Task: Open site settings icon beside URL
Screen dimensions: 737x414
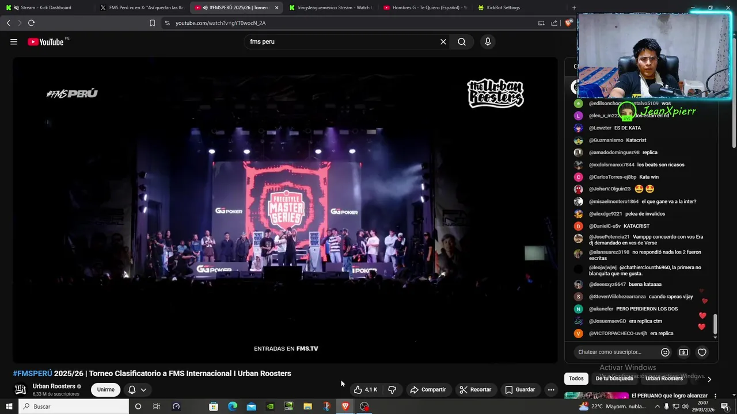Action: pyautogui.click(x=167, y=23)
